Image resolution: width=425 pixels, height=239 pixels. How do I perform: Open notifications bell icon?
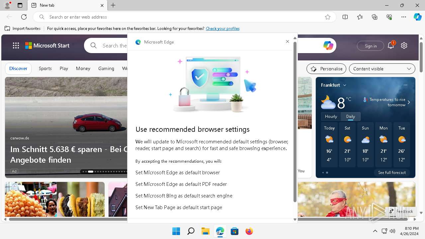pos(391,45)
